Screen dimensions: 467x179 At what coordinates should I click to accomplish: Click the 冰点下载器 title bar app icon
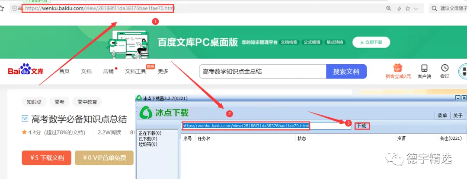pos(139,98)
